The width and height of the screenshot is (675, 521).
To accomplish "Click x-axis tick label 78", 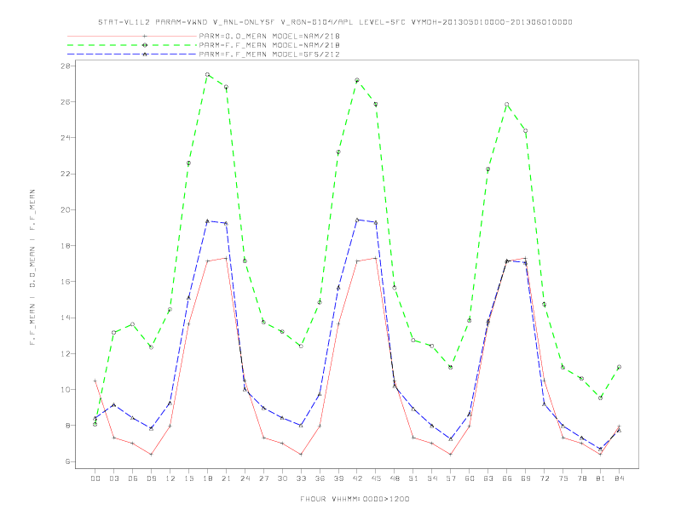I will coord(582,478).
